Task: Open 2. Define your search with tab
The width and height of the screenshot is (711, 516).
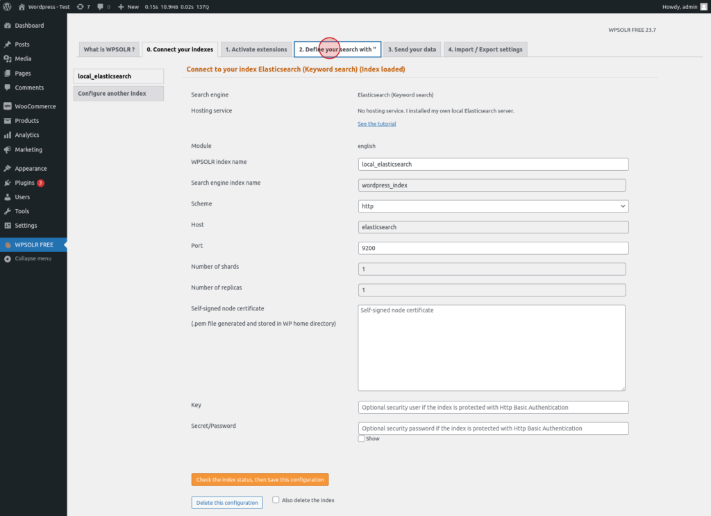Action: tap(337, 49)
